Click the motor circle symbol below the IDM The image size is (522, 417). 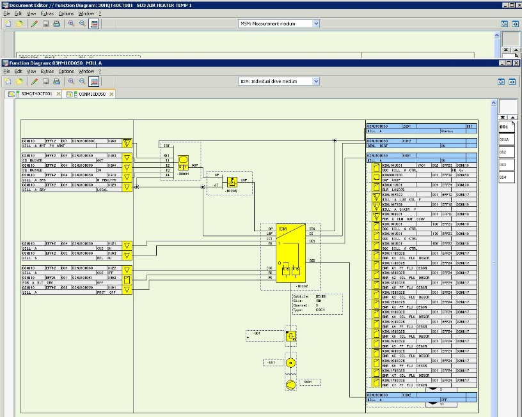click(290, 363)
